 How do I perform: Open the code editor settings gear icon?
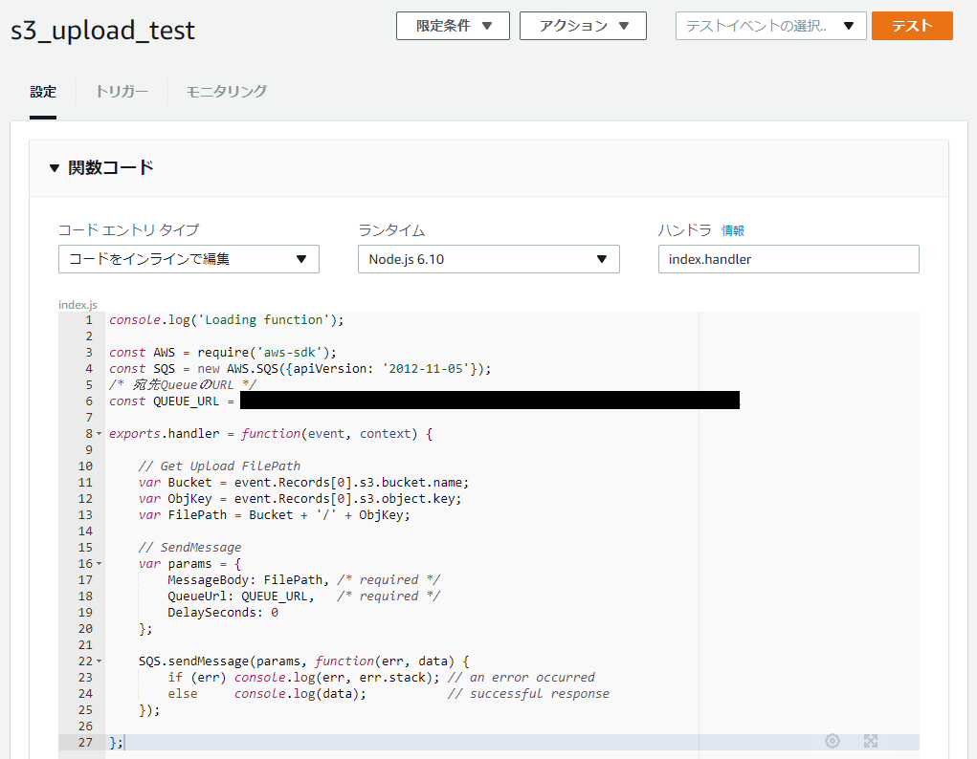(832, 741)
